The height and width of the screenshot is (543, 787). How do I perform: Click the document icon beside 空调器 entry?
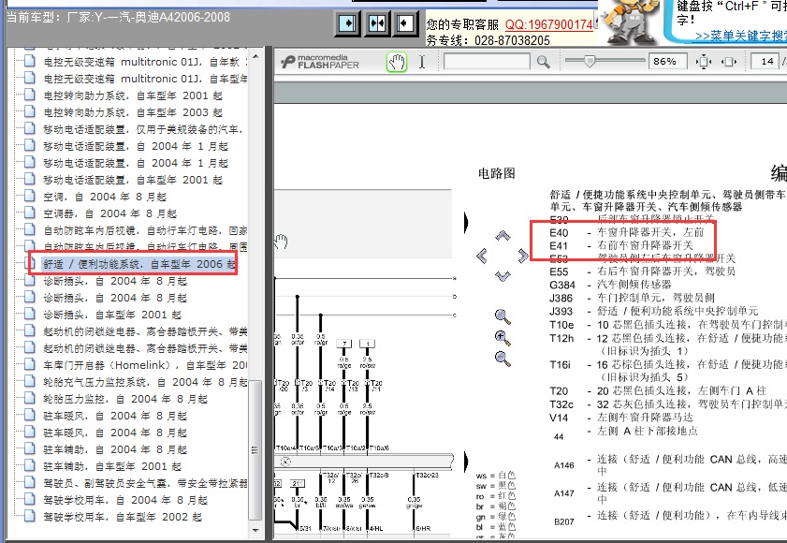[x=30, y=213]
